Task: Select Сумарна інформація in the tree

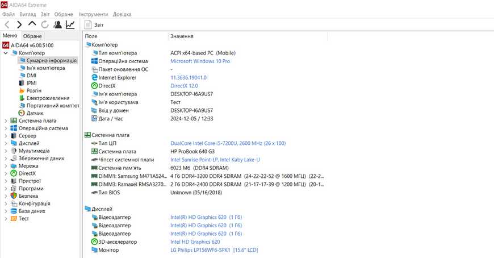Action: point(48,60)
